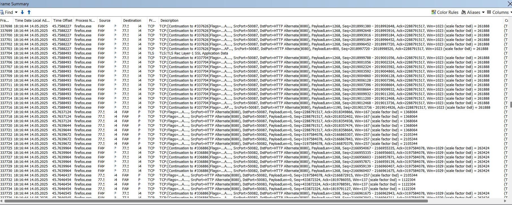The image size is (512, 205).
Task: Jump to previous match with blue up arrow
Action: click(29, 12)
